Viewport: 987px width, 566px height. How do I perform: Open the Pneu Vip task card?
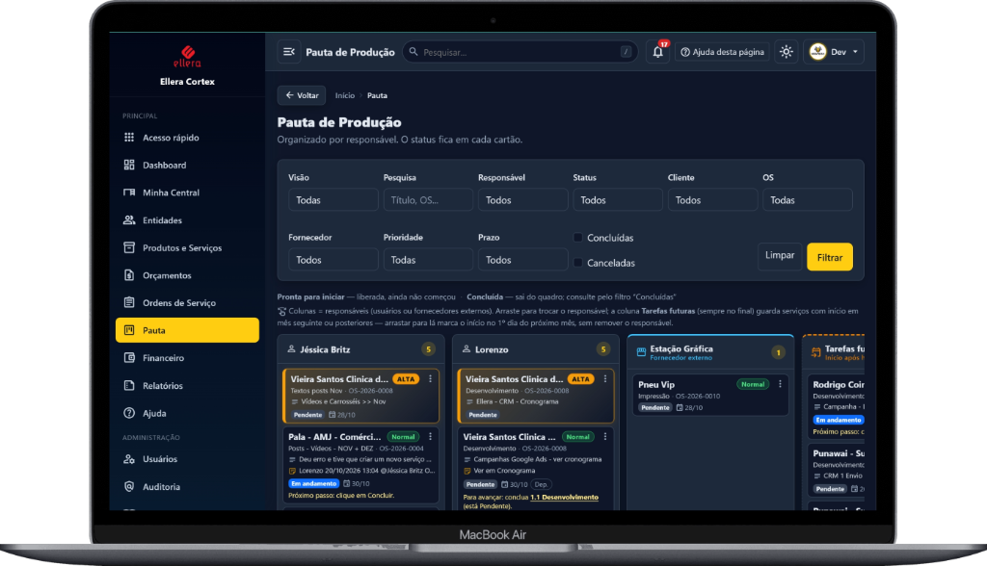(709, 395)
